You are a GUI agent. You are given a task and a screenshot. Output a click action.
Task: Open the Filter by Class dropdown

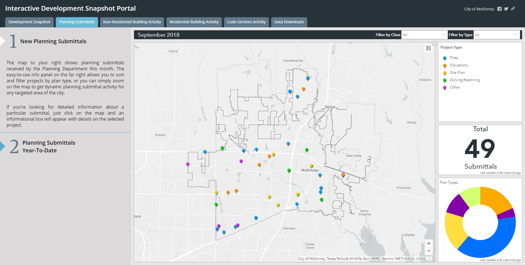click(424, 35)
